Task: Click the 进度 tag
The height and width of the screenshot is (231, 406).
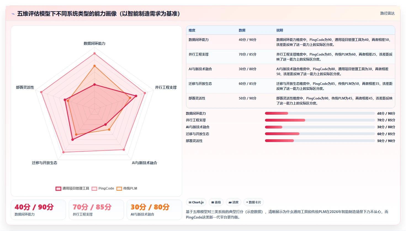Action: pos(233,202)
